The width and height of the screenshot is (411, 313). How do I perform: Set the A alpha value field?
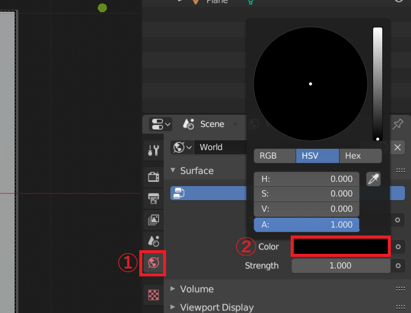coord(307,225)
